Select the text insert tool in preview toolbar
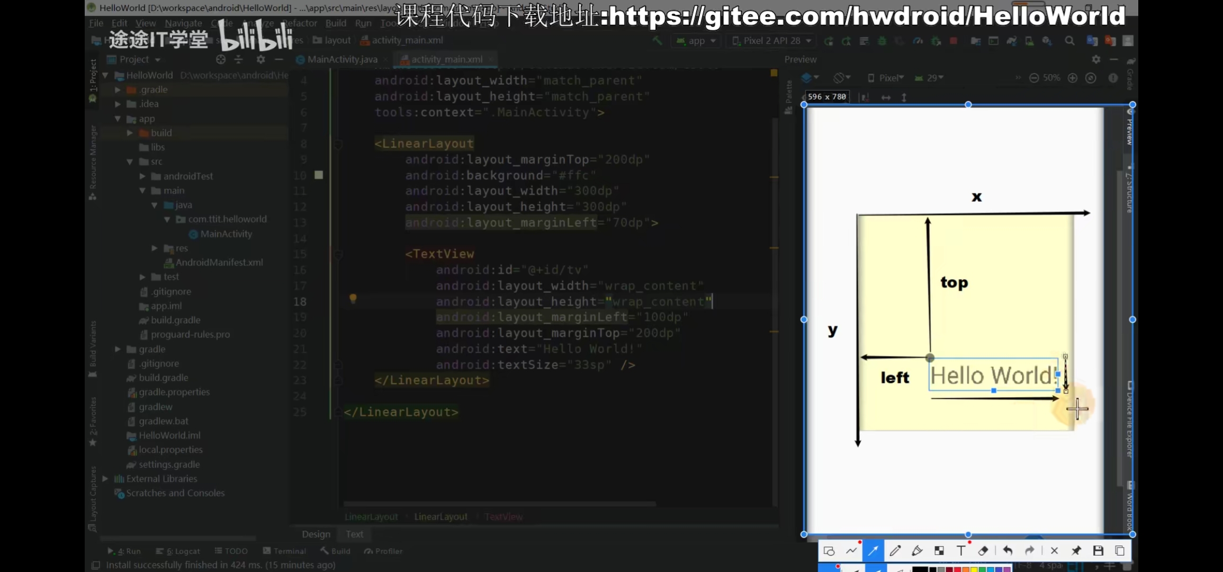This screenshot has width=1223, height=572. tap(961, 551)
